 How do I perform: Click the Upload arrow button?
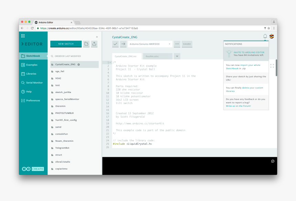pos(123,44)
